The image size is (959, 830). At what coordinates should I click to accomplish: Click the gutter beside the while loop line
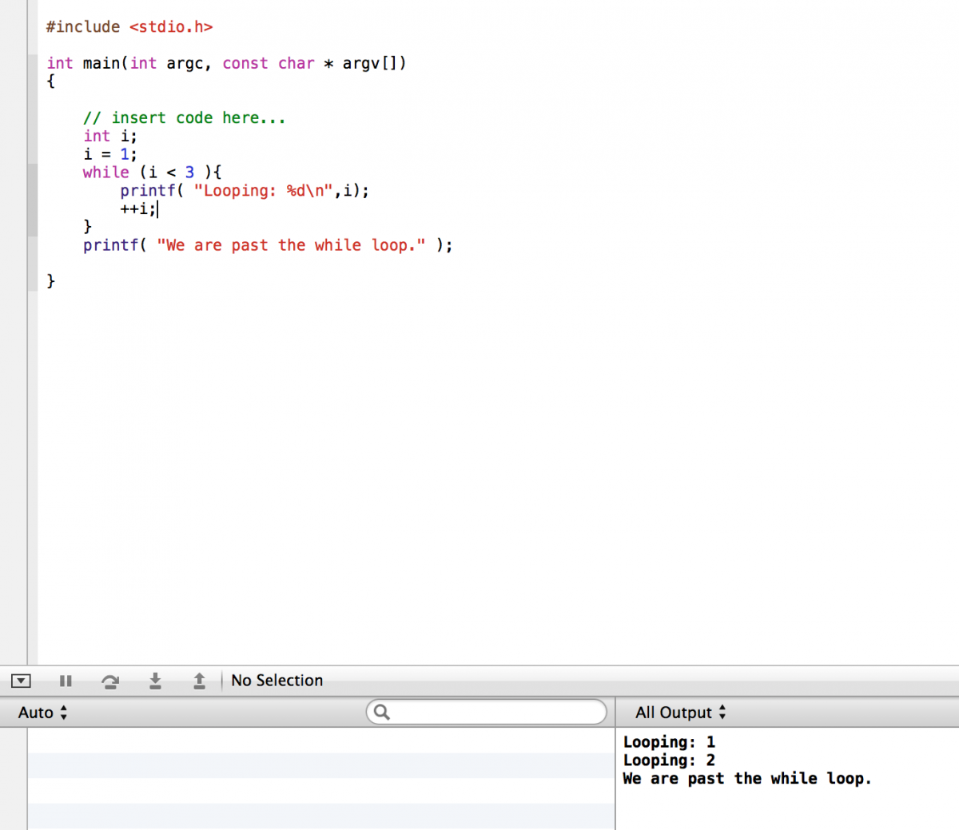[32, 173]
